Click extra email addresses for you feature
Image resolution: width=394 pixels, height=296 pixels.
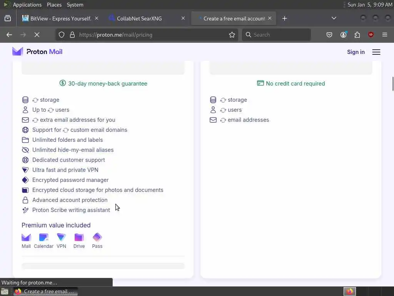pos(73,120)
